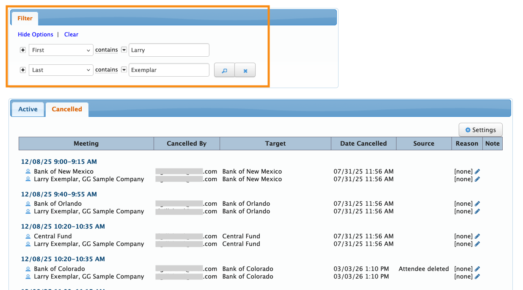This screenshot has height=290, width=523.
Task: Click the Source column header
Action: (x=424, y=144)
